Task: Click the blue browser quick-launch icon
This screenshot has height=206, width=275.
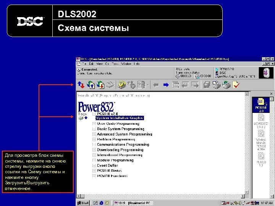Action: coord(101,203)
